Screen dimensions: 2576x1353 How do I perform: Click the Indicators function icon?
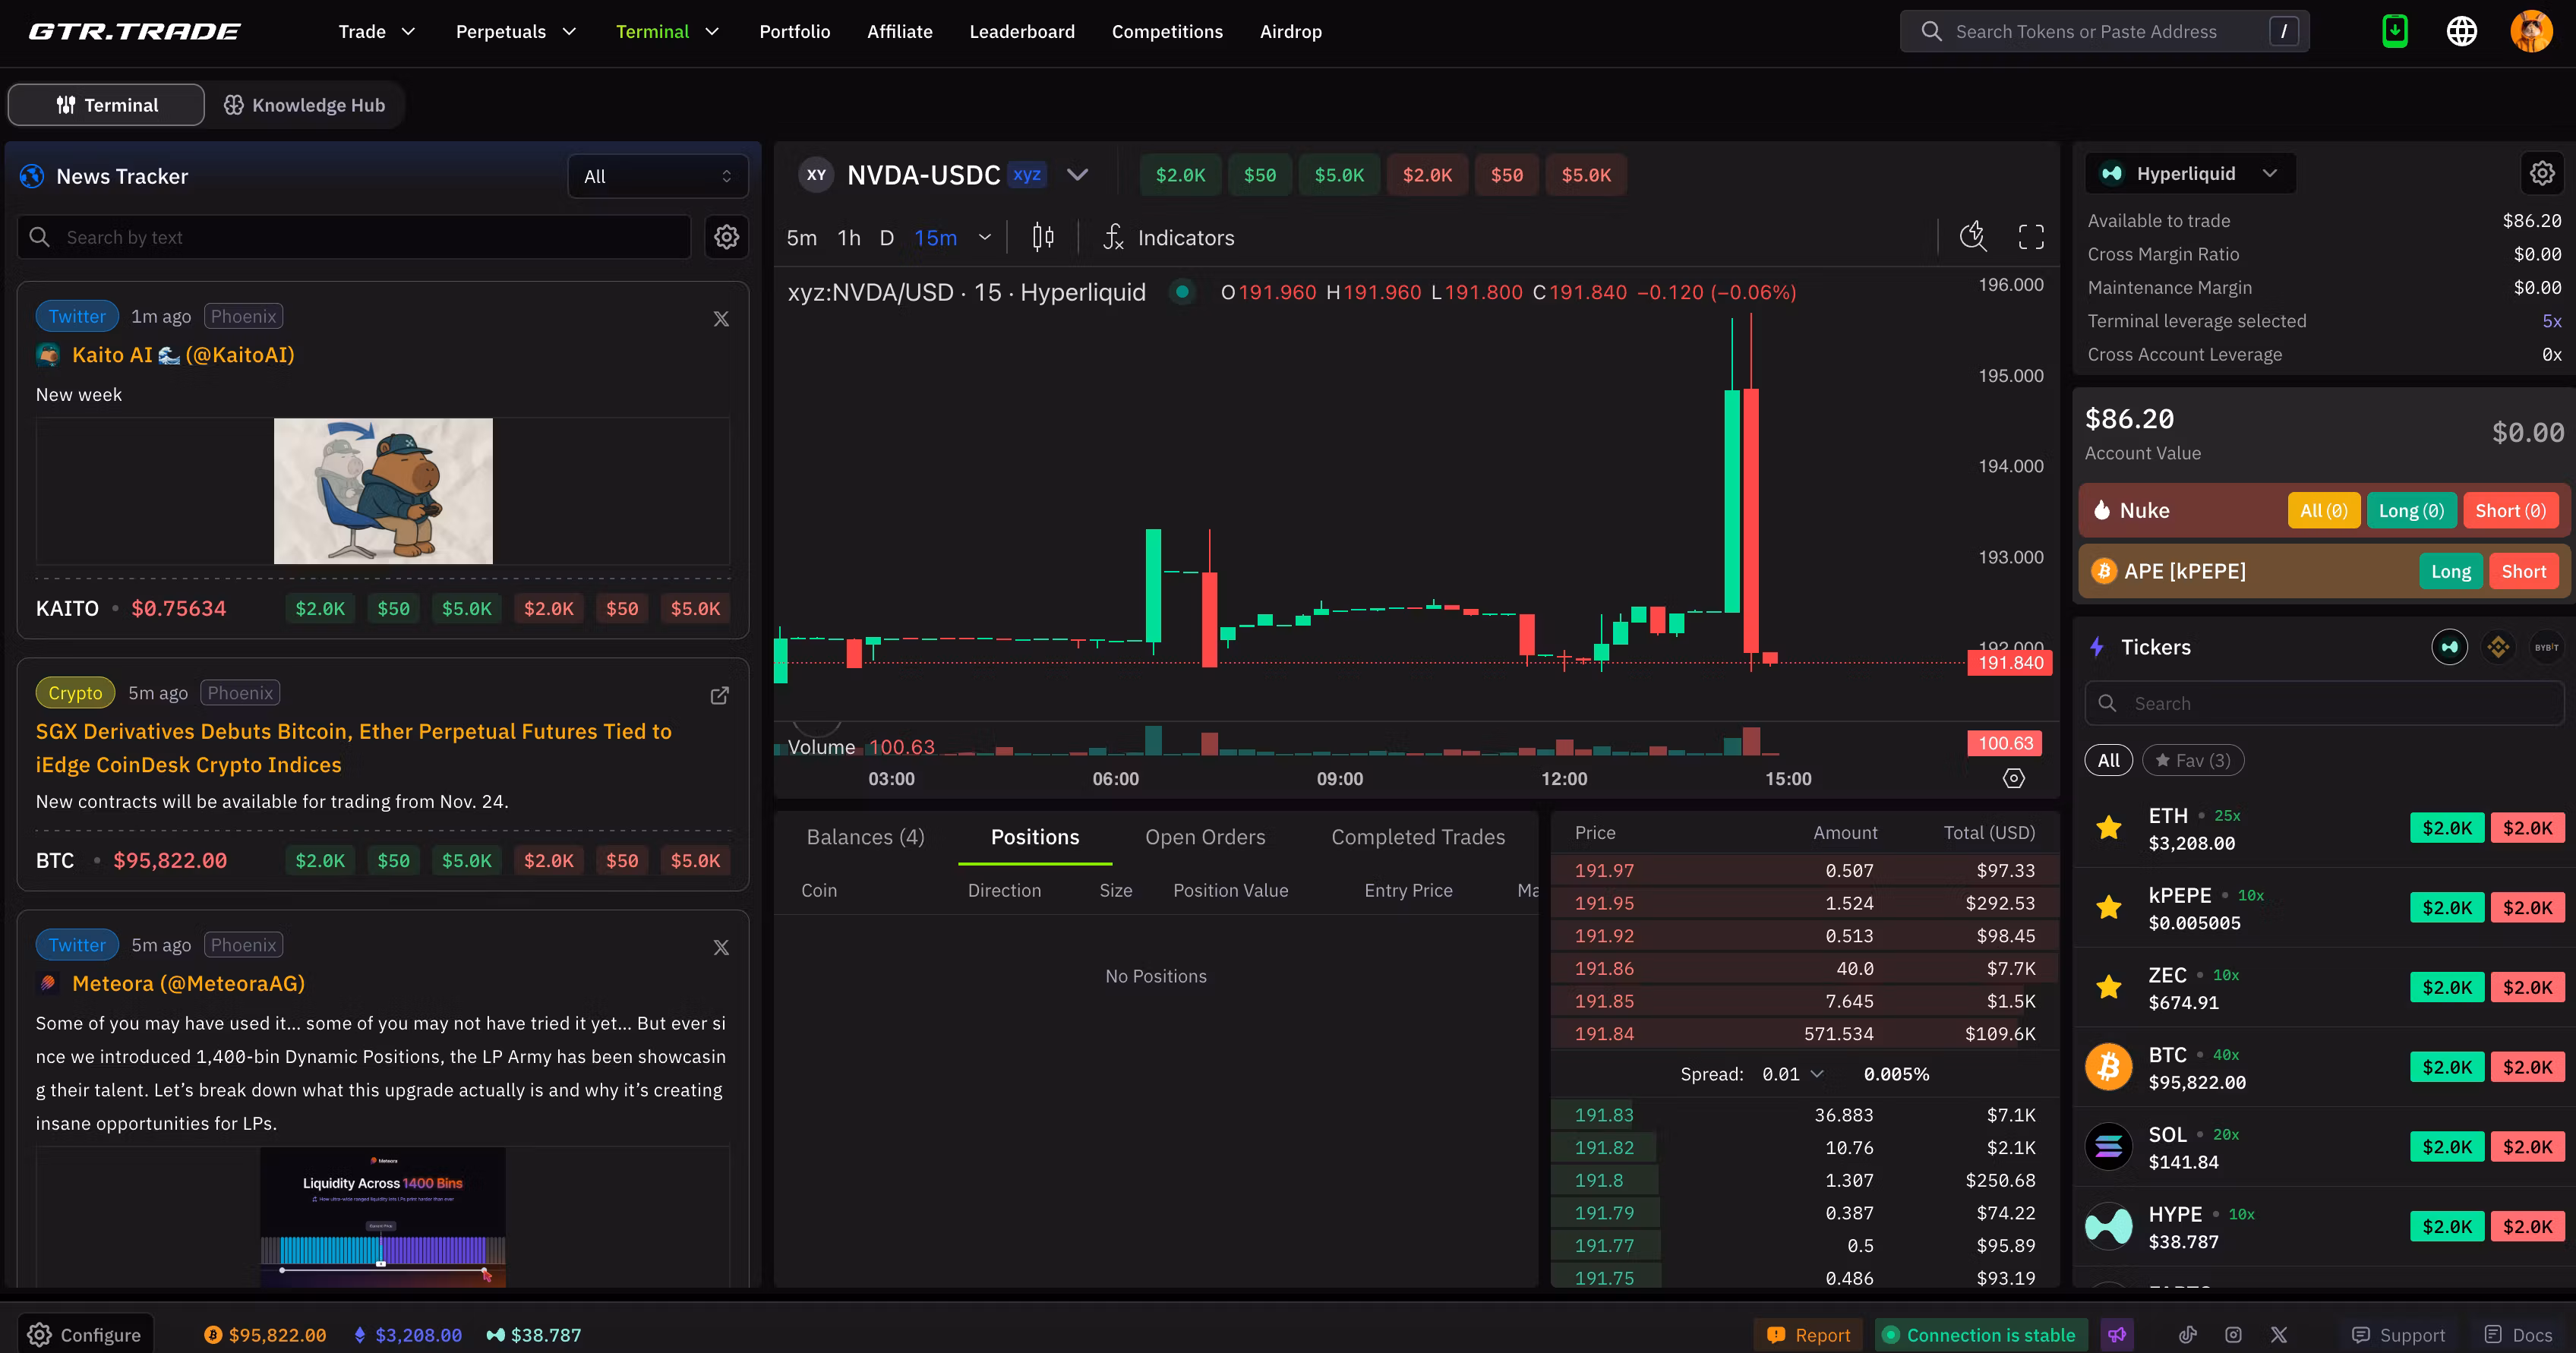[1113, 237]
